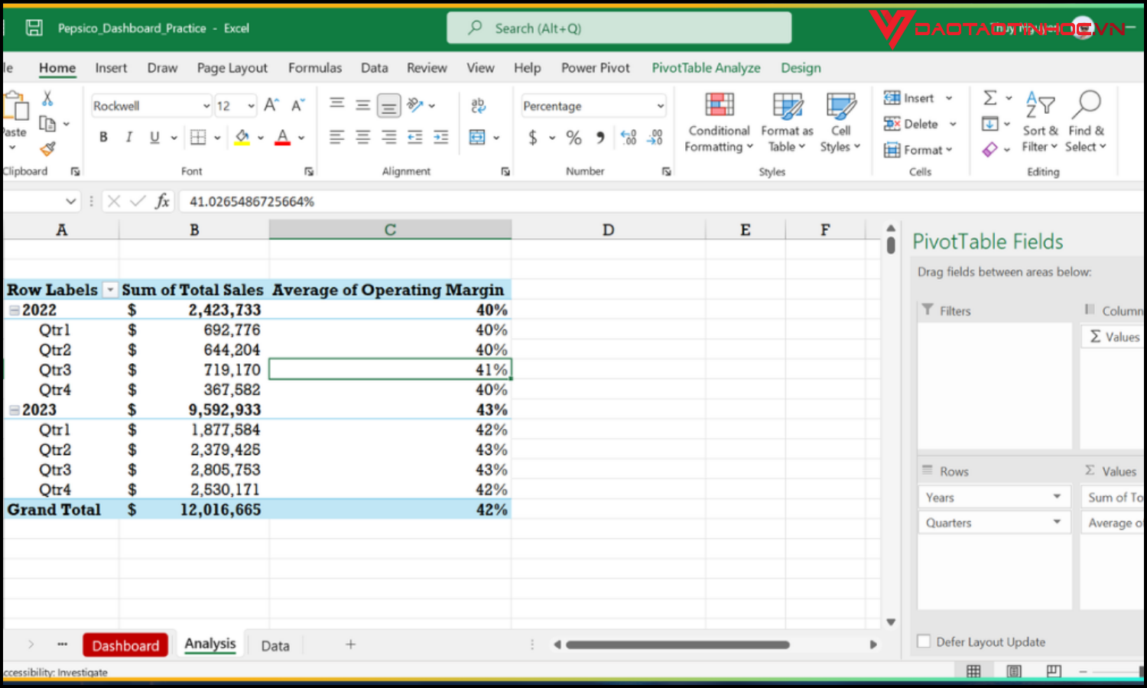Open the Design ribbon tab
Image resolution: width=1147 pixels, height=688 pixels.
point(801,68)
